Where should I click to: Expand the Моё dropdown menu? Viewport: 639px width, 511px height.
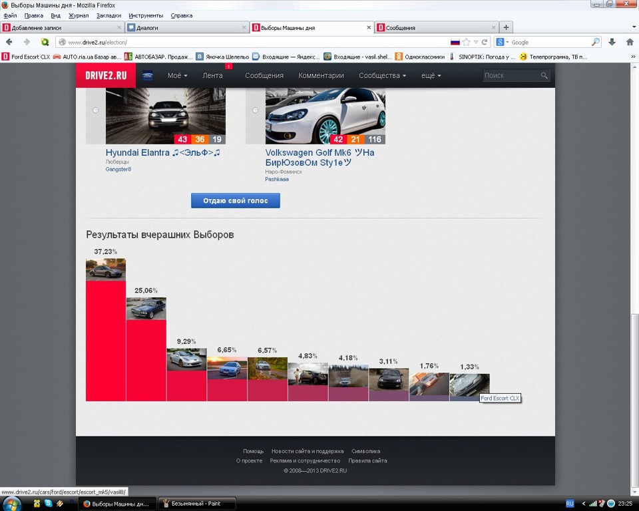[x=177, y=75]
